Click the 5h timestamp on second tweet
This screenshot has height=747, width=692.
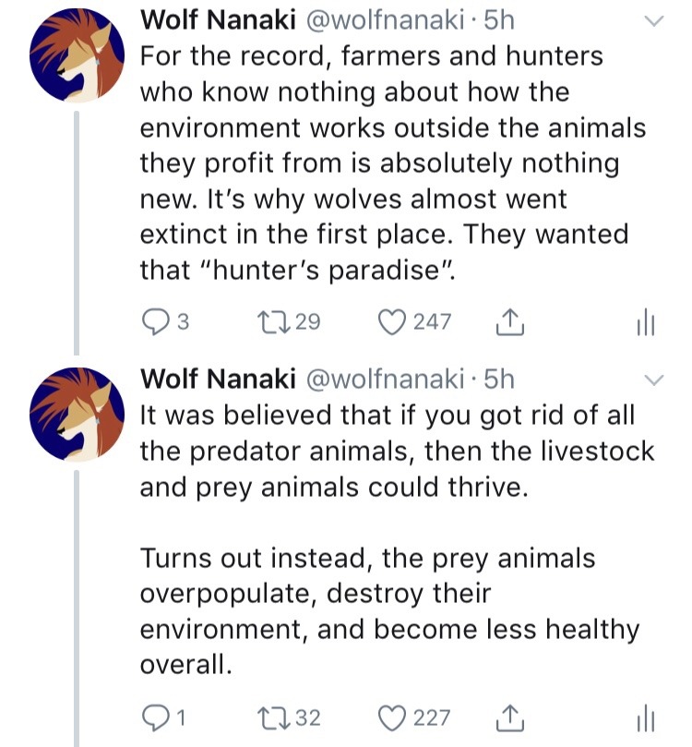(x=499, y=379)
